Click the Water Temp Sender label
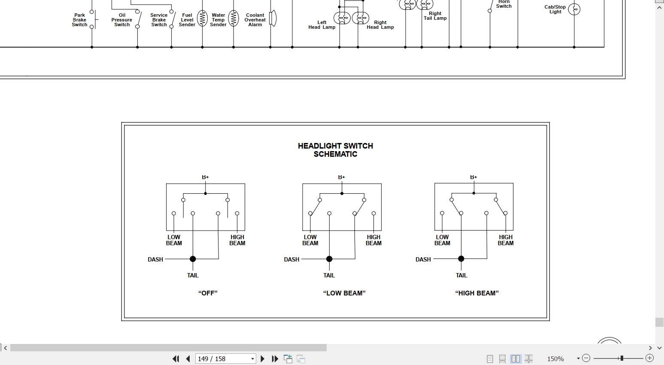The height and width of the screenshot is (365, 664). tap(218, 20)
